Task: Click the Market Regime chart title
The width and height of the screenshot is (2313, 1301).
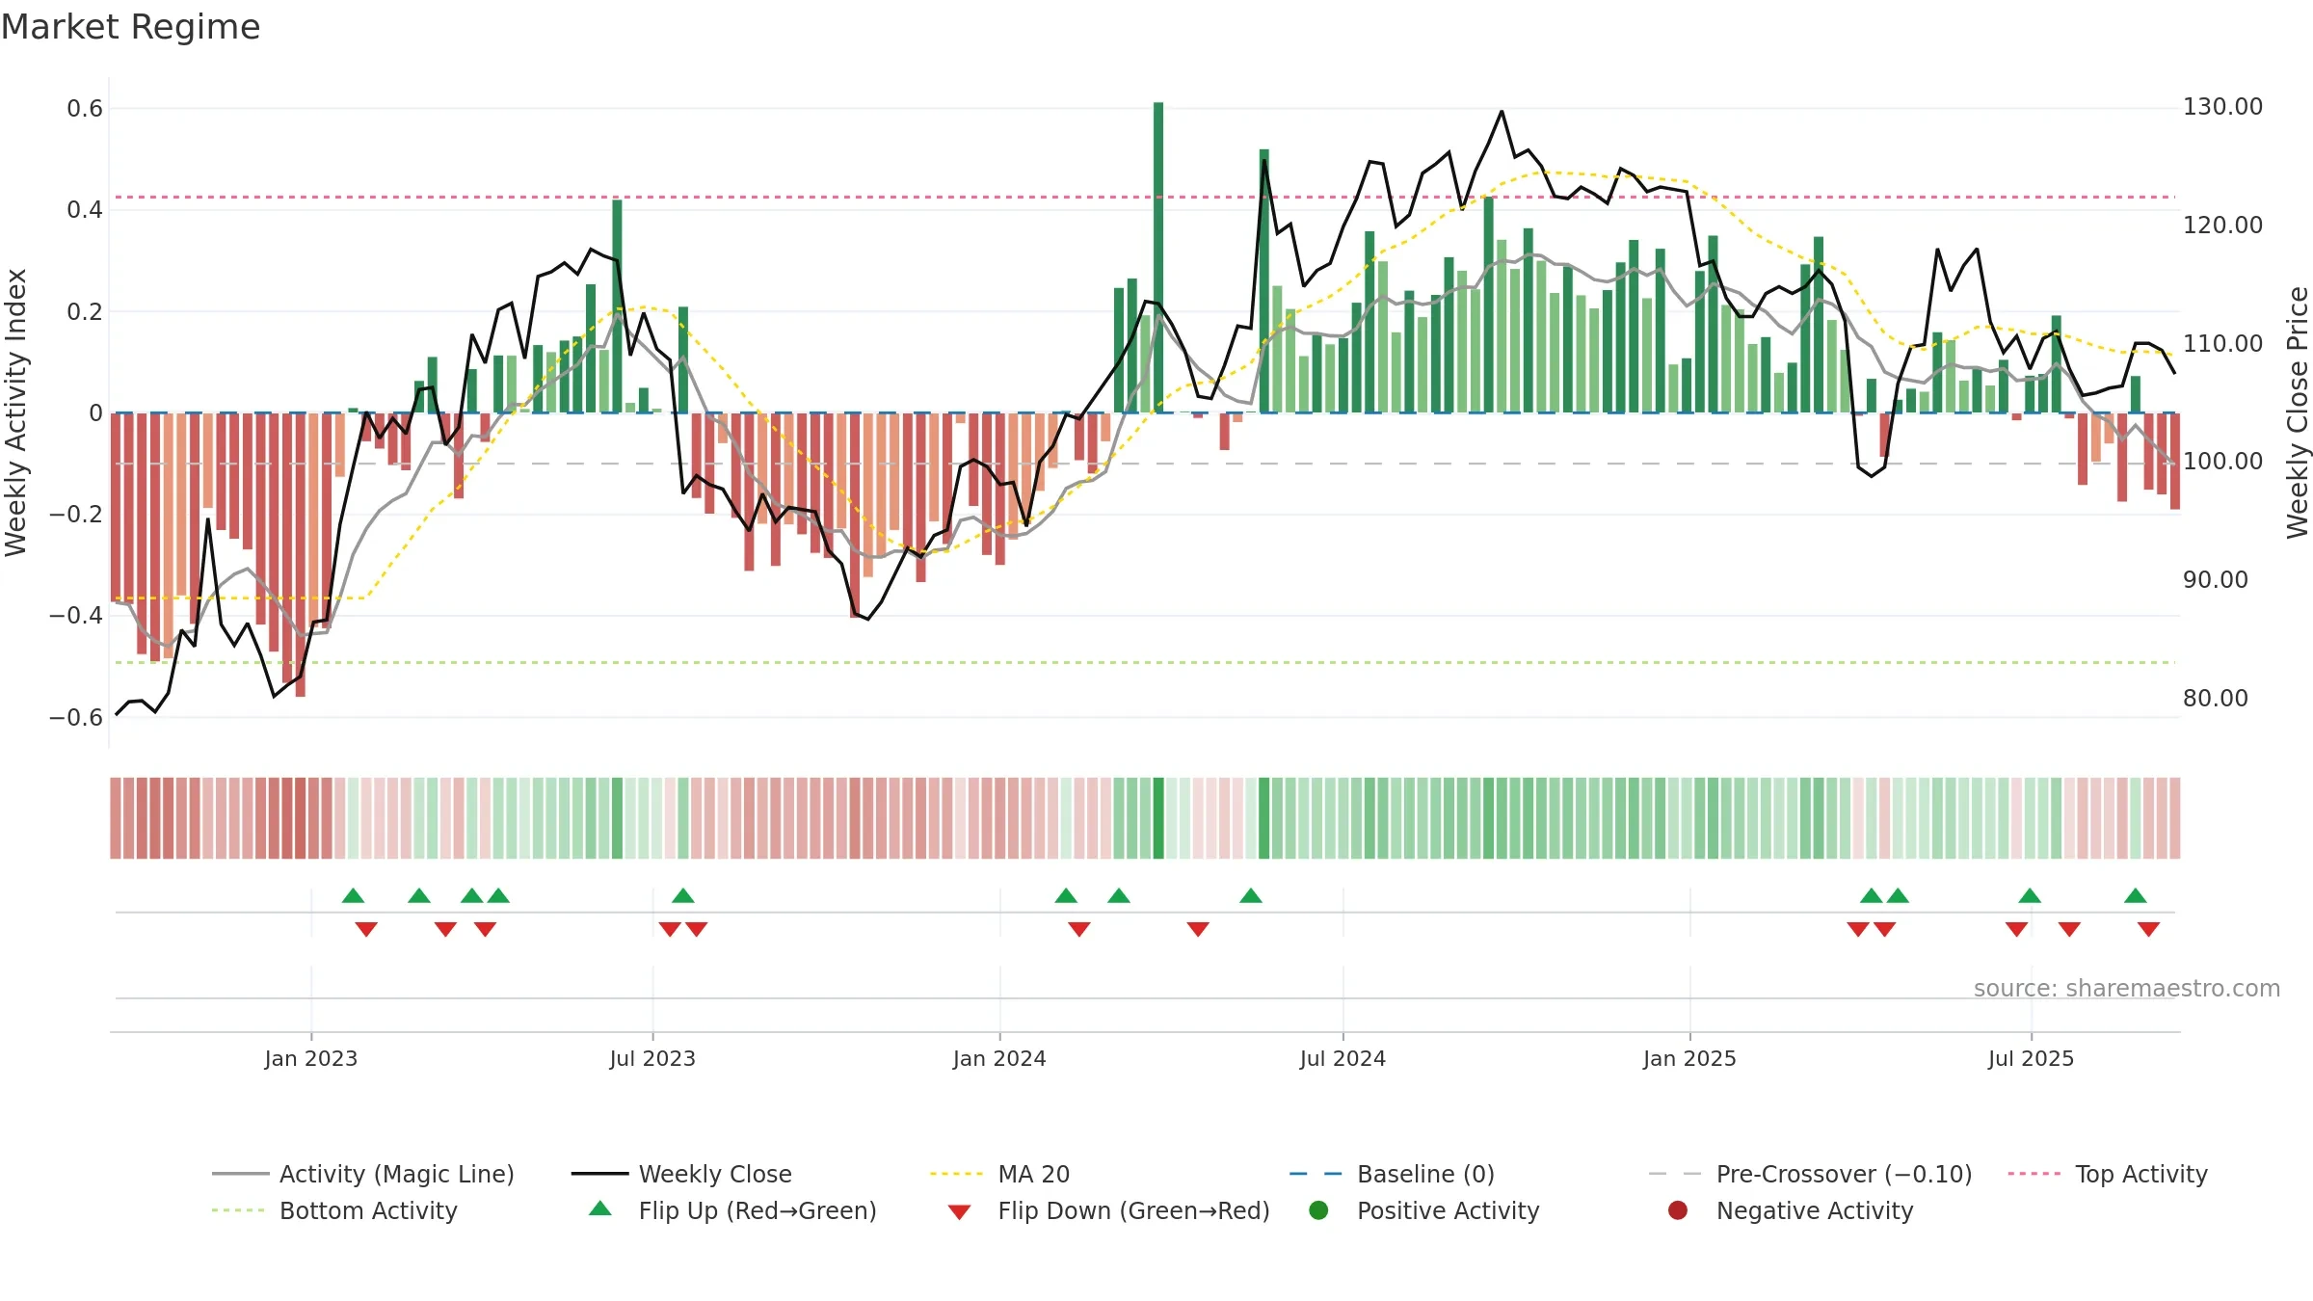Action: click(x=130, y=27)
